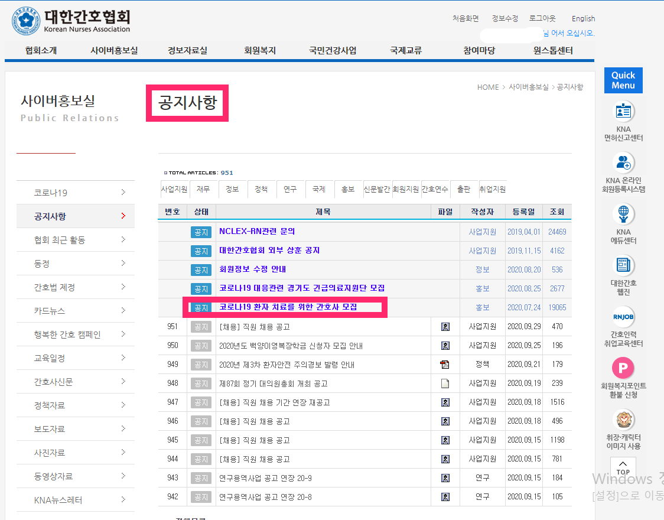Screen dimensions: 664x520
Task: Open 2020년도 백양이영복장학금 신청자 모집 안내
Action: pos(291,346)
